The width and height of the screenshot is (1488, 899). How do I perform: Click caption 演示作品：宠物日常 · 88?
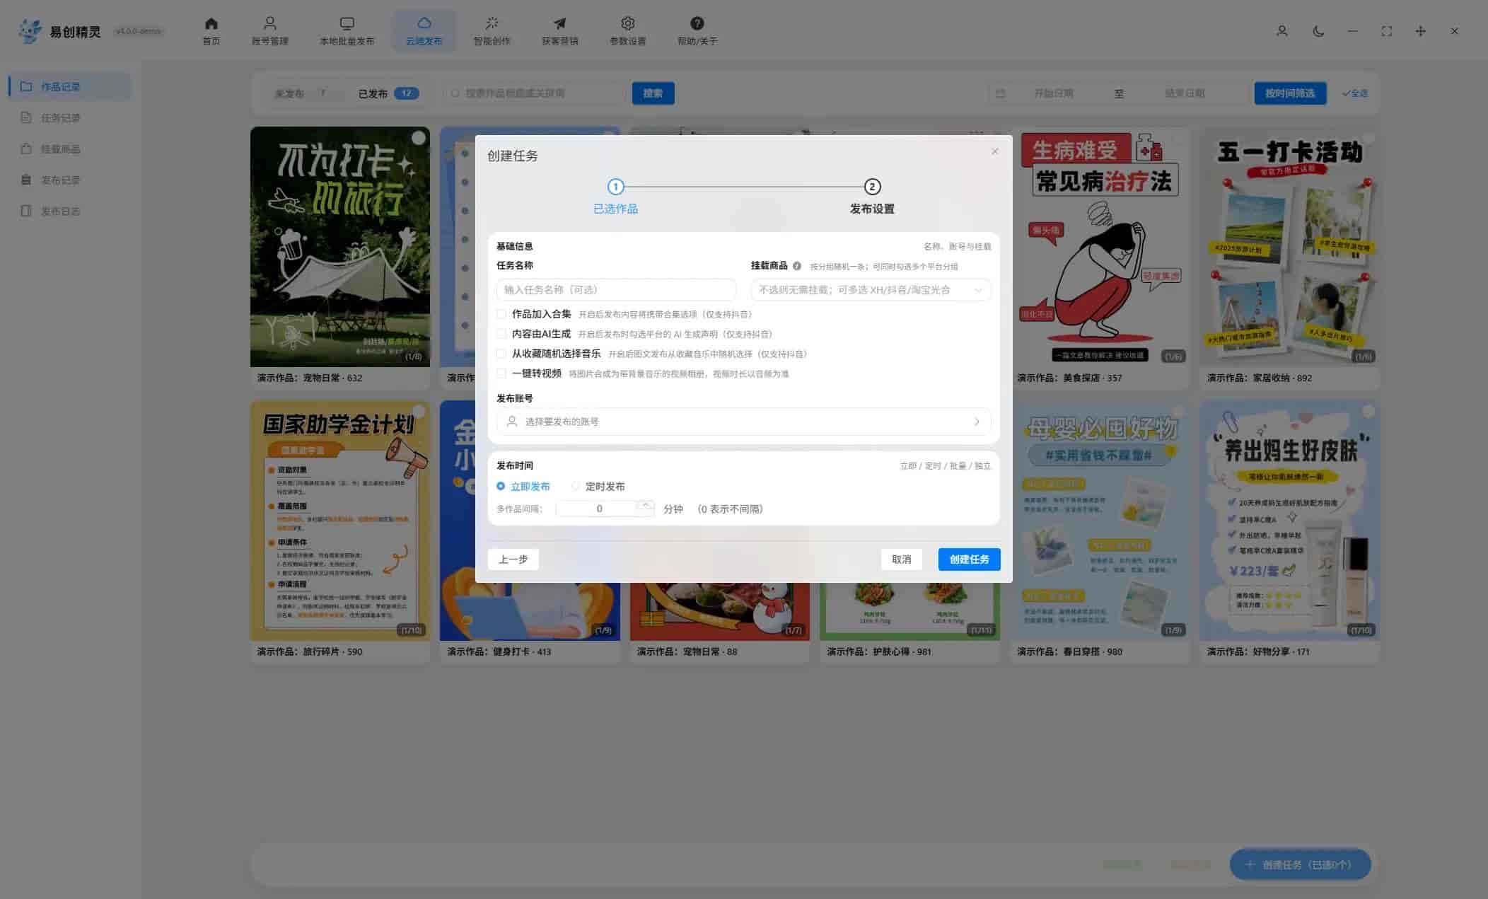point(687,651)
